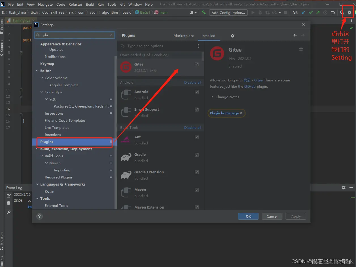Click the Debug bug icon
The width and height of the screenshot is (356, 267).
pyautogui.click(x=260, y=12)
